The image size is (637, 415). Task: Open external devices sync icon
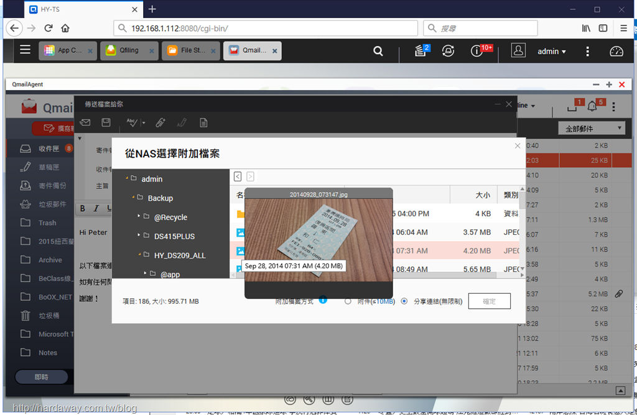[448, 51]
